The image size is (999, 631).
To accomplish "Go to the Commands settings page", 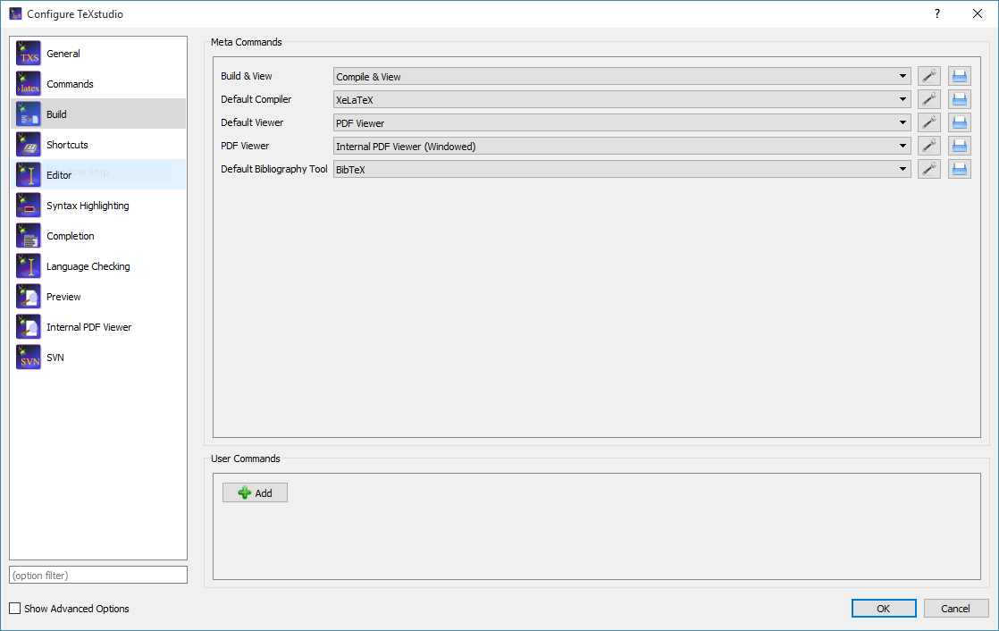I will click(x=98, y=84).
